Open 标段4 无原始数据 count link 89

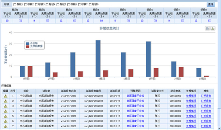coord(101,21)
